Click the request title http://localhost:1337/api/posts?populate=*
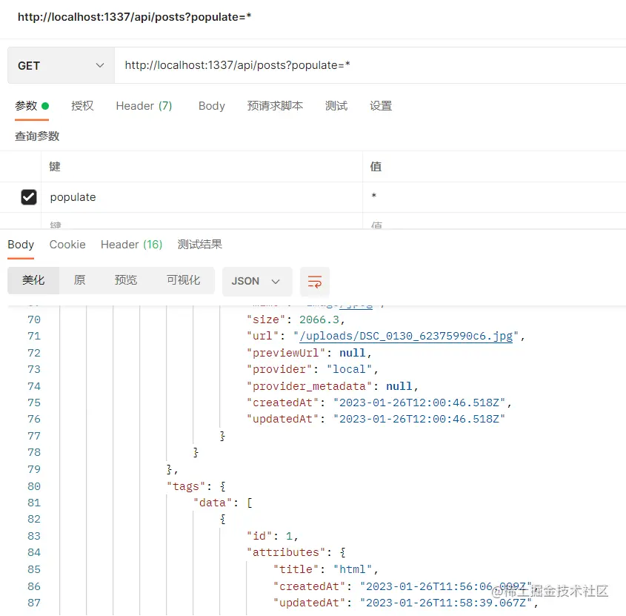The height and width of the screenshot is (616, 626). click(x=135, y=17)
